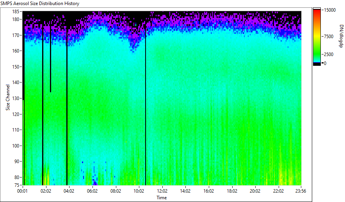Click the SMPS Aerosol Size Distribution History title
The image size is (345, 202).
point(39,4)
